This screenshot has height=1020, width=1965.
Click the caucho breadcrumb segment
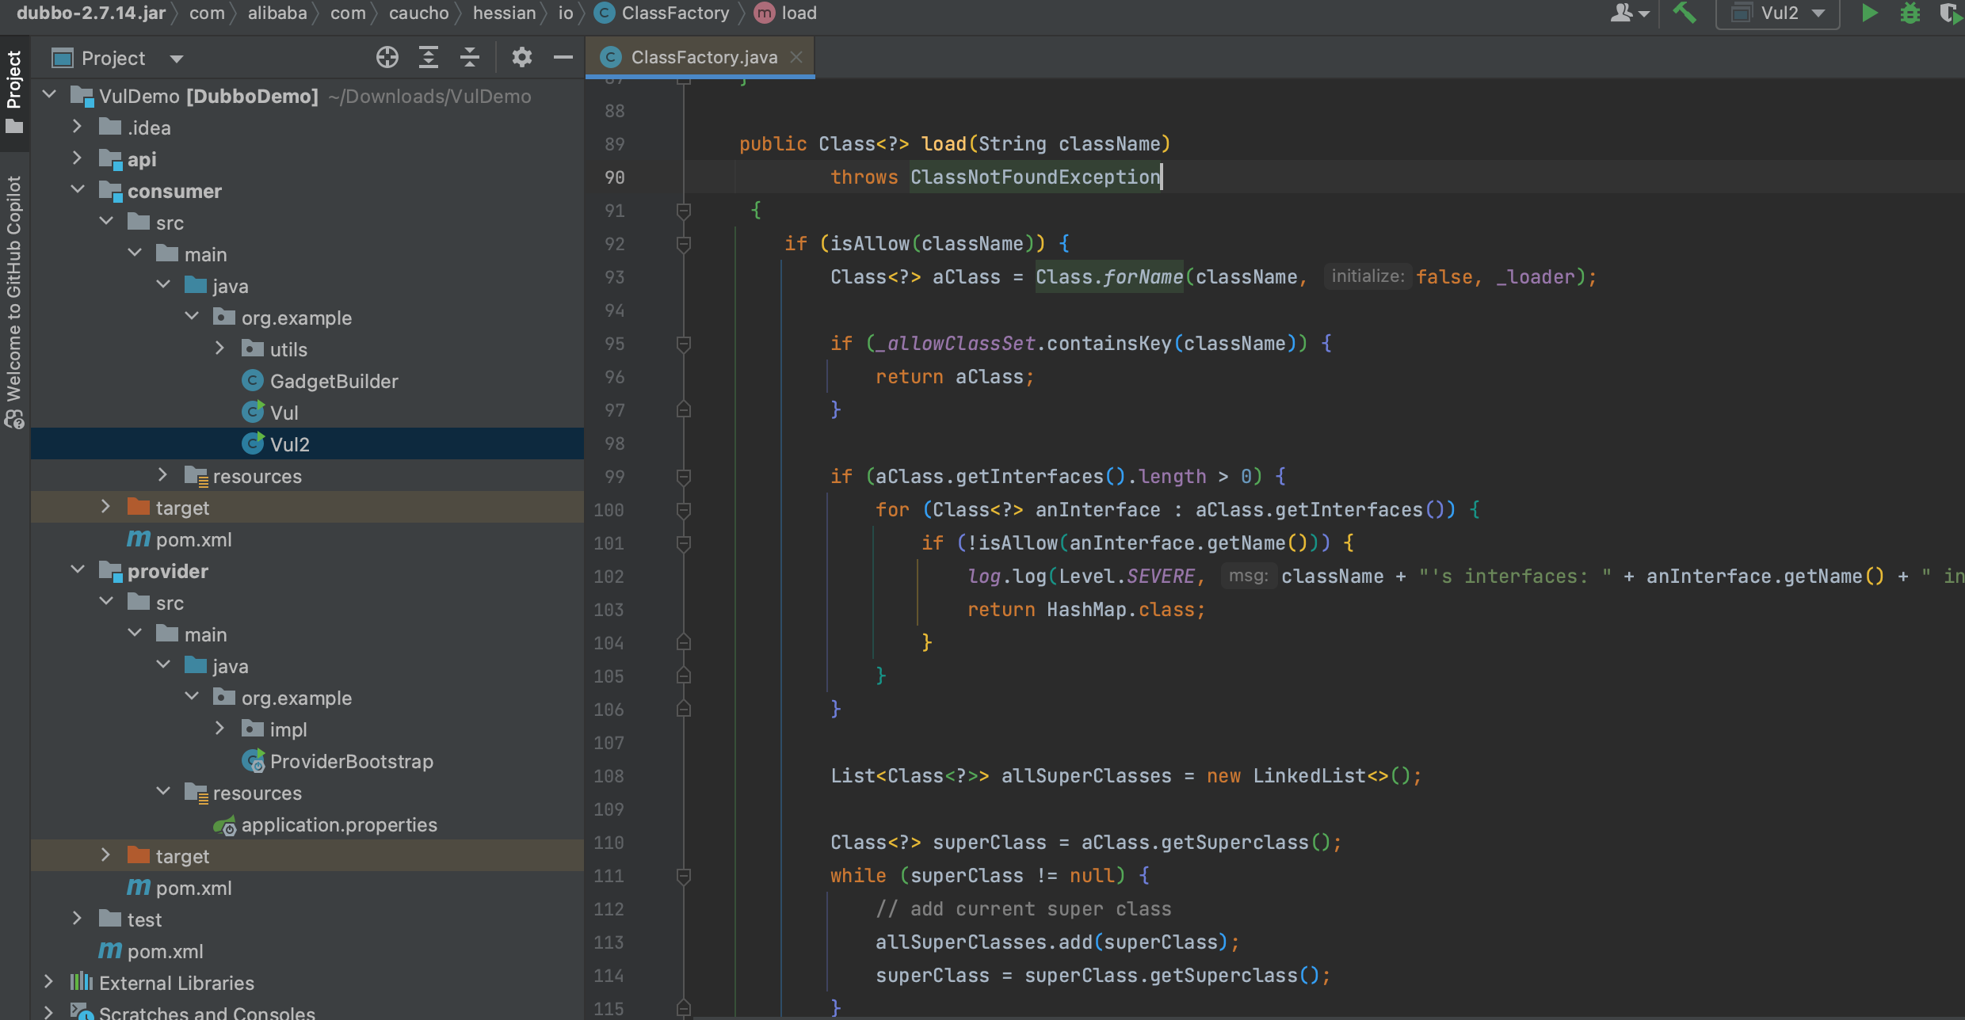tap(418, 13)
